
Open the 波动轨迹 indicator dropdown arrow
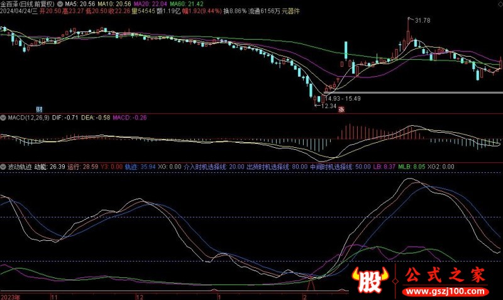tap(3, 167)
